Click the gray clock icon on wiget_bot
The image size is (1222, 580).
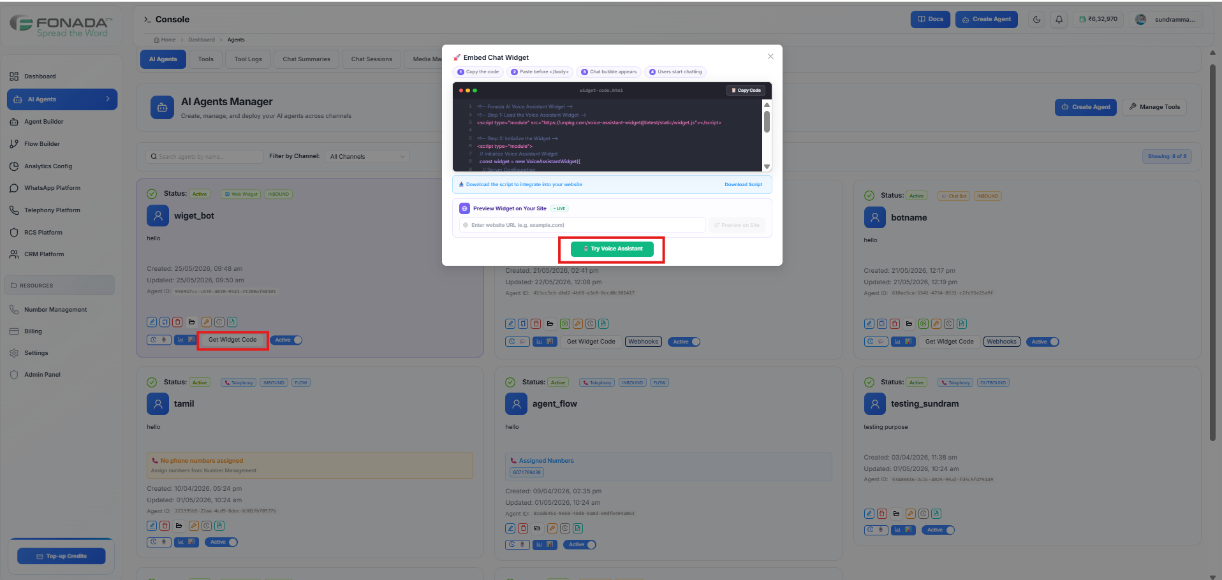219,322
